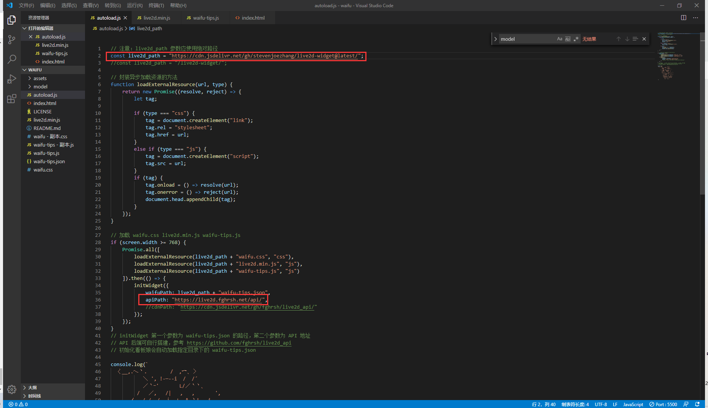Open the 转到(G) menu
708x408 pixels.
[113, 5]
